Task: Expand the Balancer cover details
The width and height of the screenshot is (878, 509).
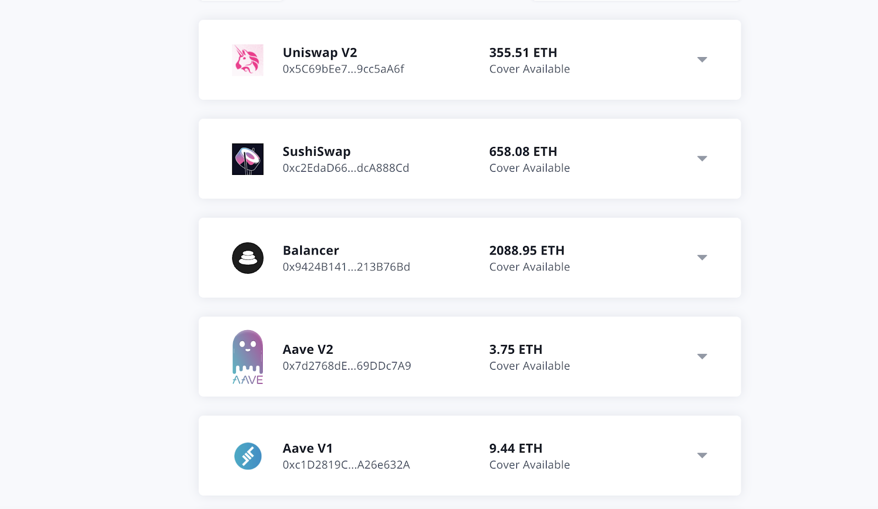Action: click(702, 257)
